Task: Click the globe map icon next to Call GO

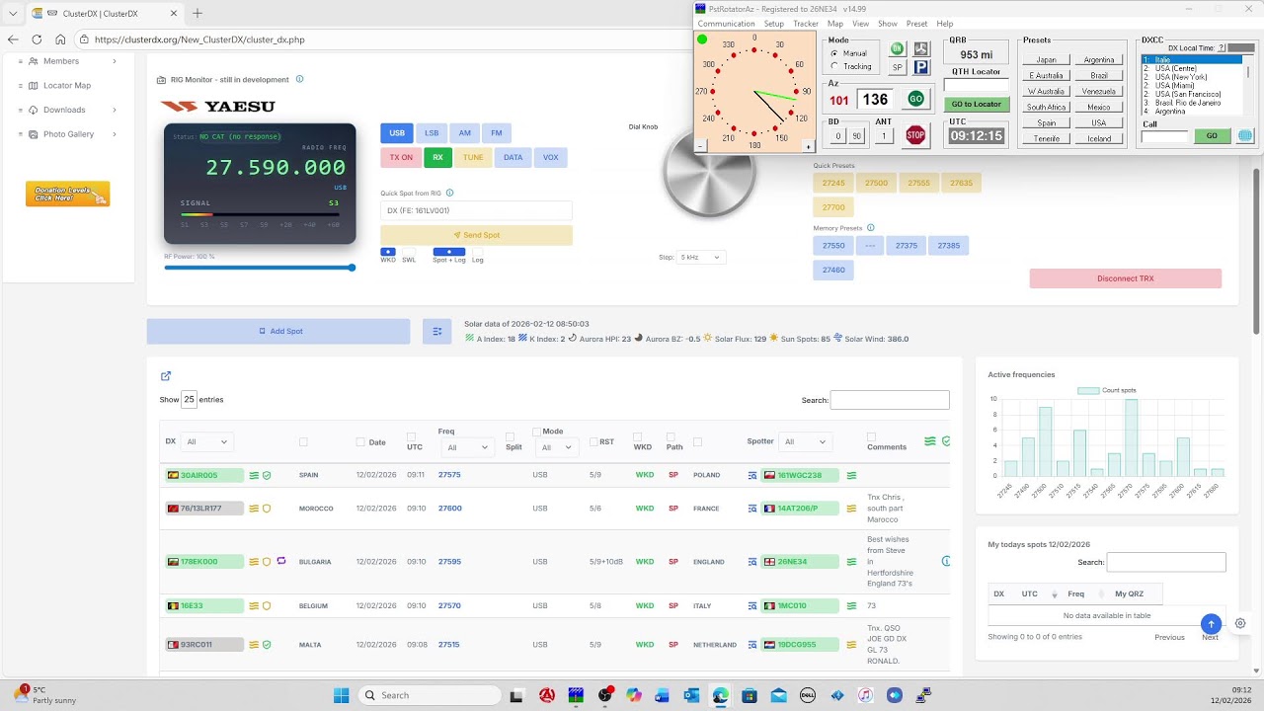Action: coord(1245,135)
